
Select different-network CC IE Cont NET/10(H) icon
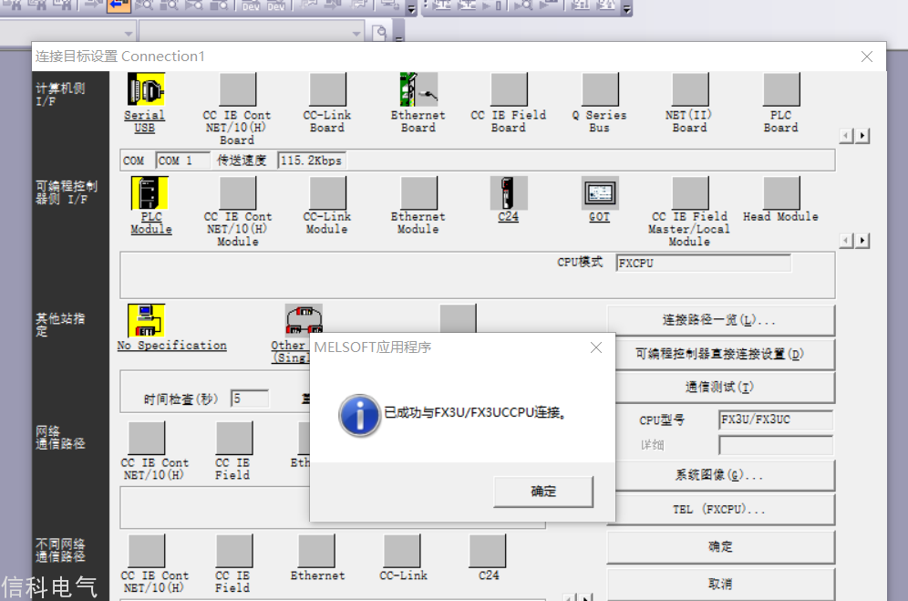click(147, 551)
